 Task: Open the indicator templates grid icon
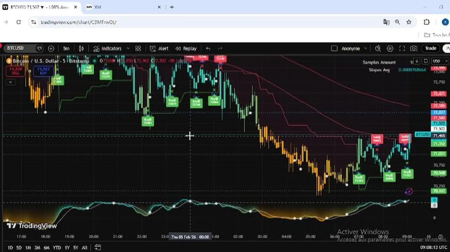(x=138, y=49)
